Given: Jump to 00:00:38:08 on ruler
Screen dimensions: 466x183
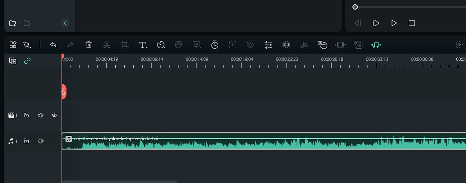Looking at the screenshot, I should click(x=422, y=59).
